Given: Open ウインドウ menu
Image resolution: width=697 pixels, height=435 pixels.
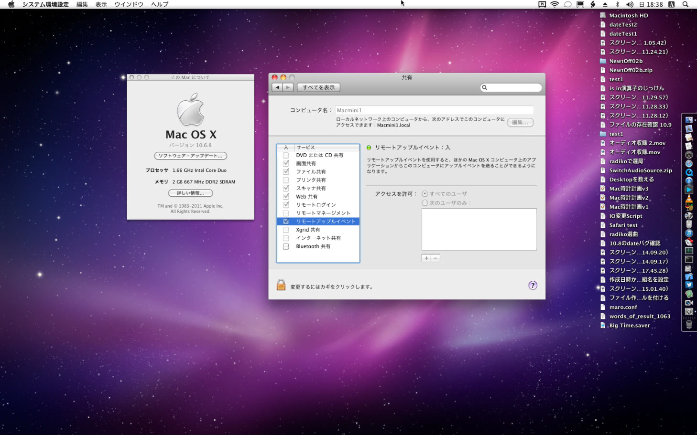Looking at the screenshot, I should [x=129, y=4].
